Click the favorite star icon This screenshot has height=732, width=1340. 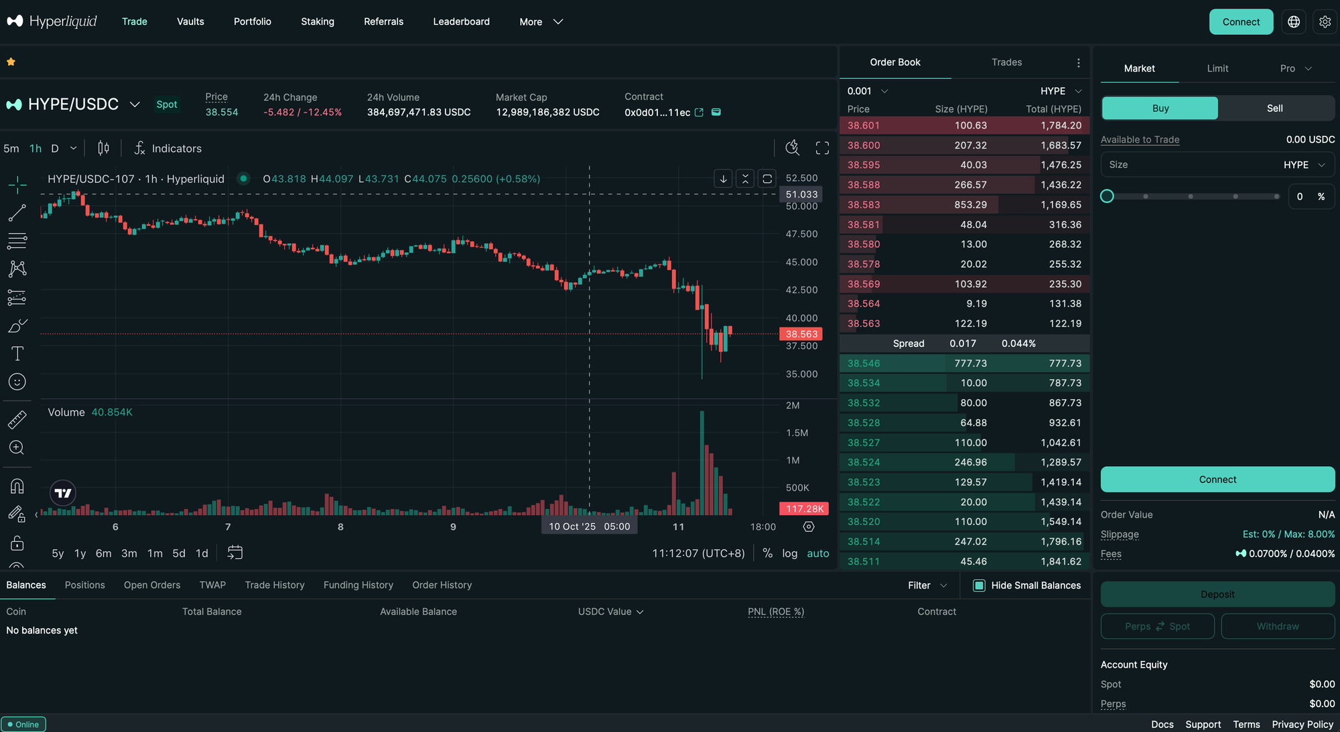point(11,62)
